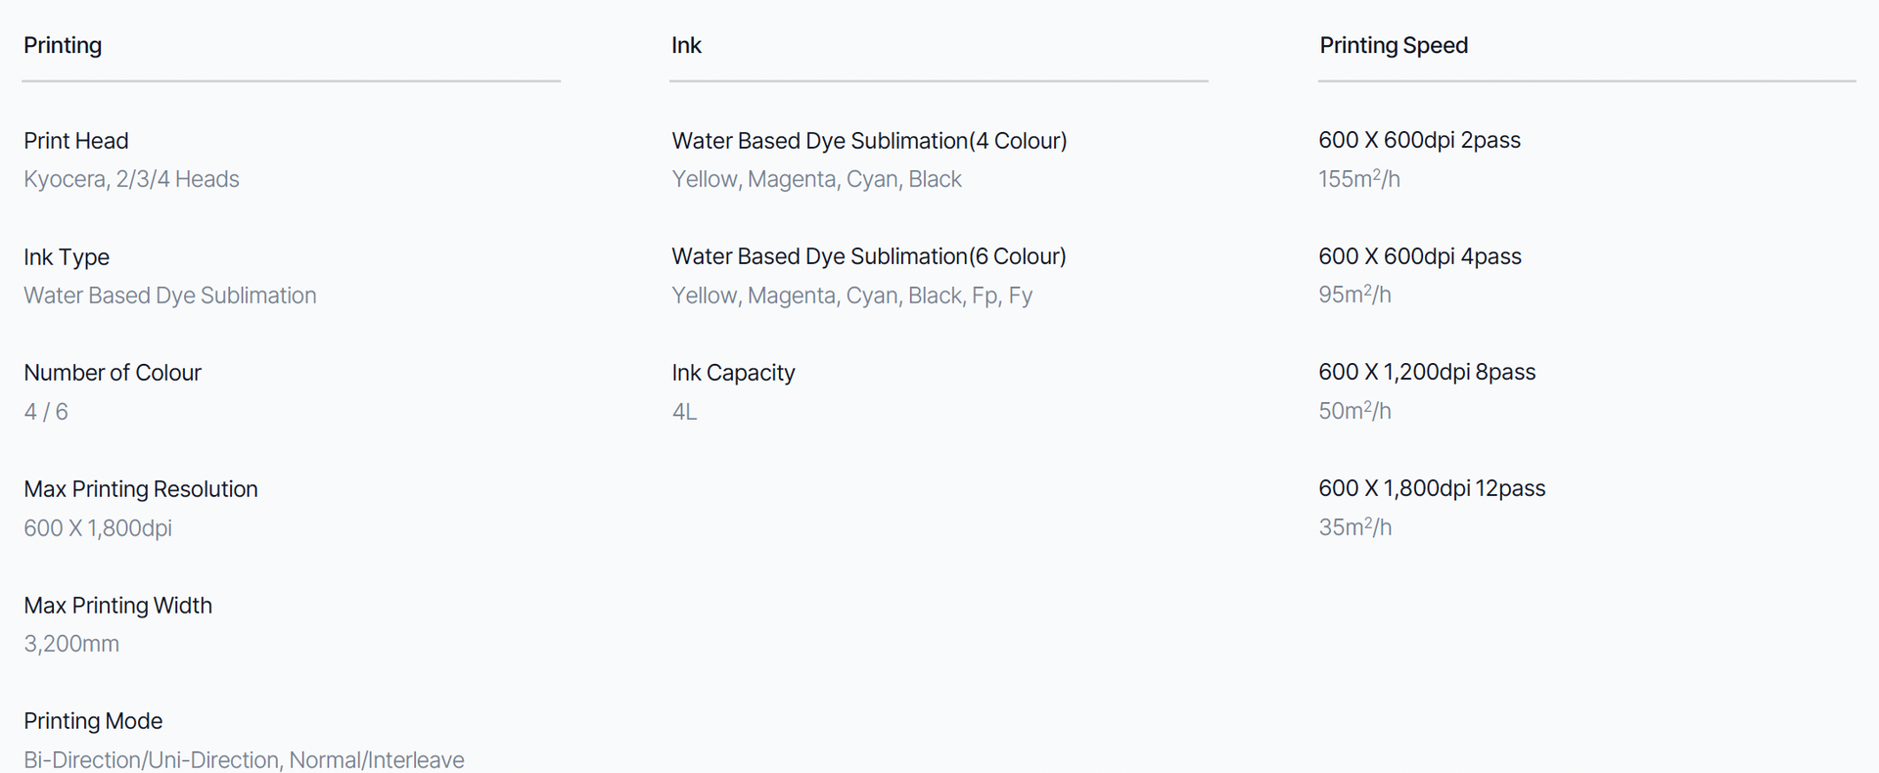1879x773 pixels.
Task: Click Bi-Direction/Uni-Direction, Normal/Interleave text
Action: coord(244,759)
